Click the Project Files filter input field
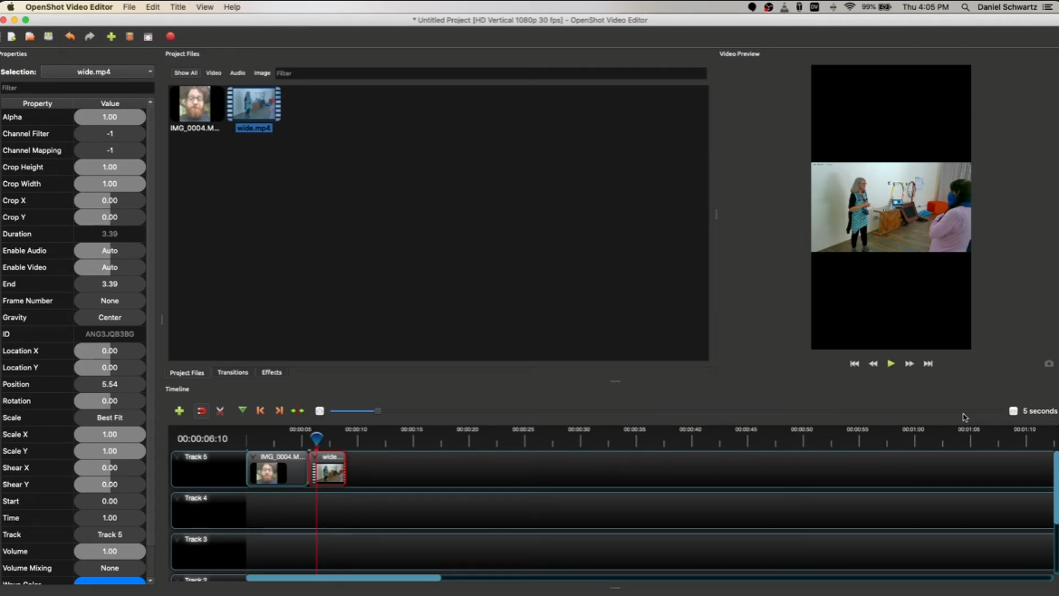Viewport: 1059px width, 596px height. 490,72
